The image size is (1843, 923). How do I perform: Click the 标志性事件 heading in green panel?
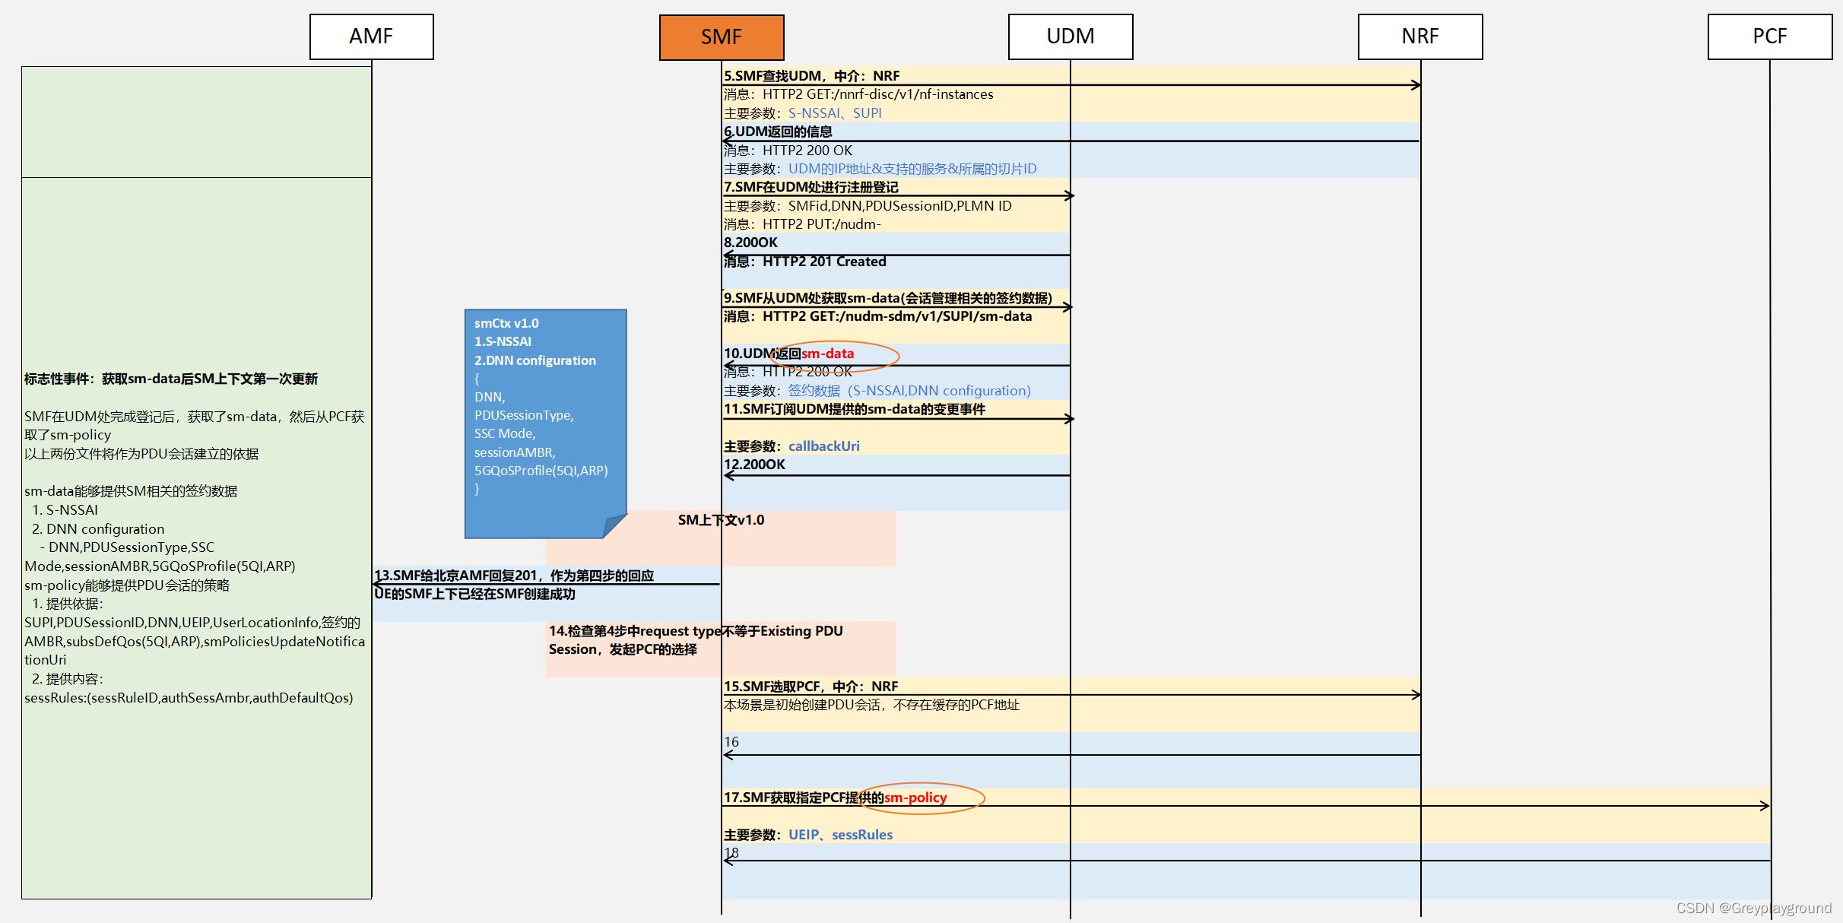pyautogui.click(x=171, y=379)
